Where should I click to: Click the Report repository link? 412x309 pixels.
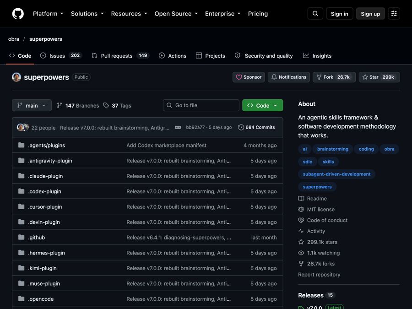319,275
